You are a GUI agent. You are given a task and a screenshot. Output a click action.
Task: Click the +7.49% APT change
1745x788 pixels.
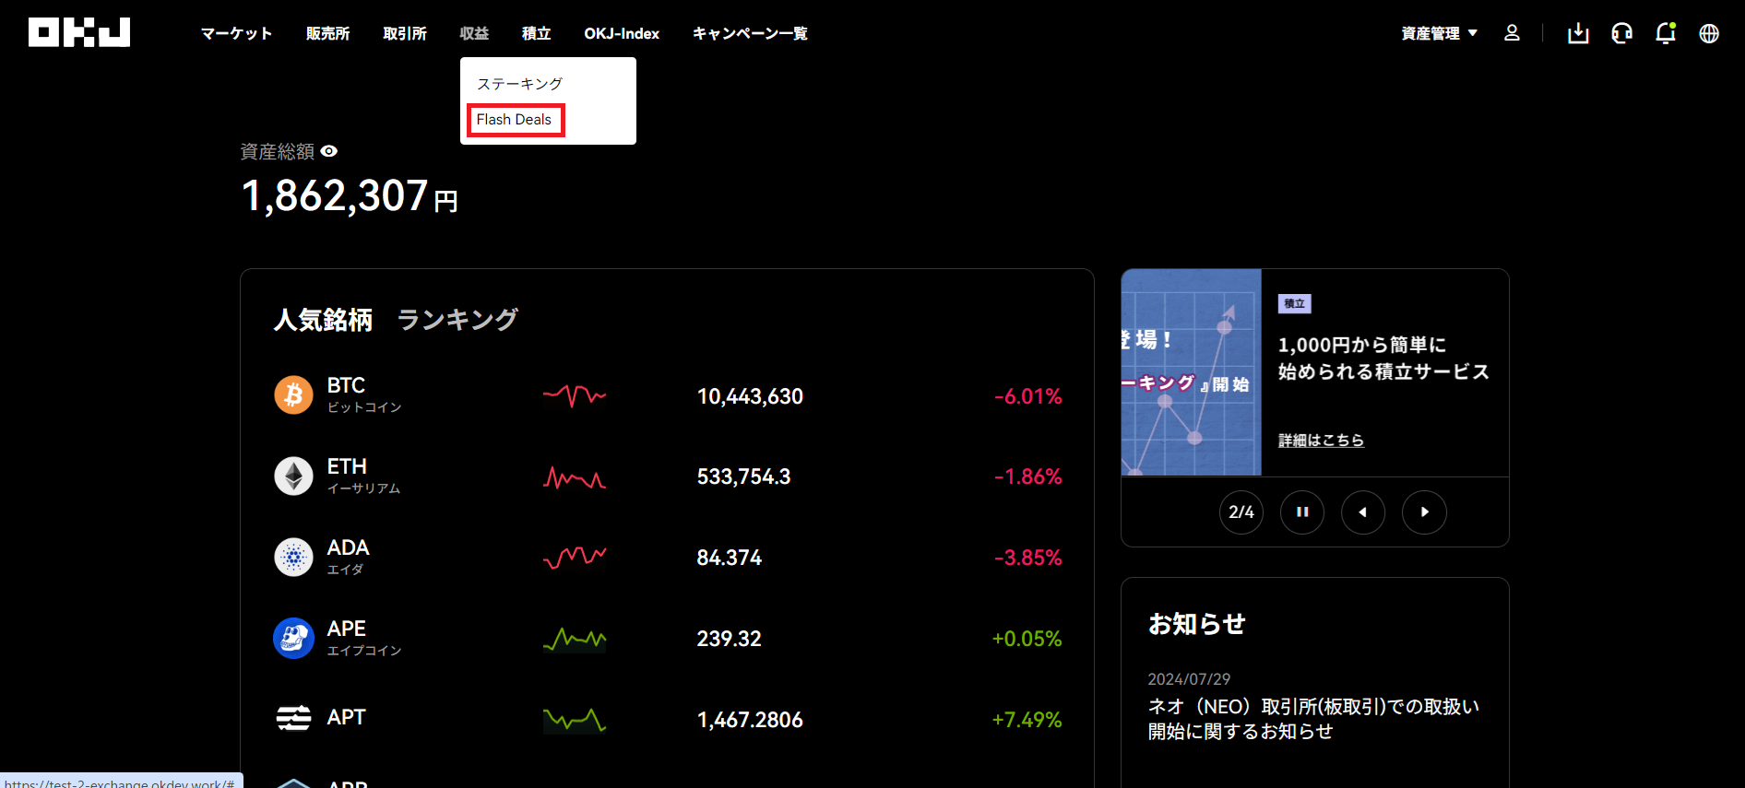click(x=1027, y=720)
